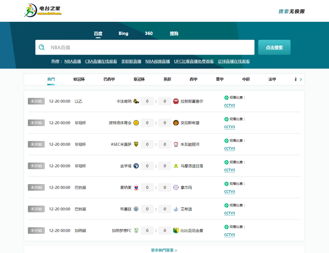Click the 电台之家 site logo

pos(45,10)
